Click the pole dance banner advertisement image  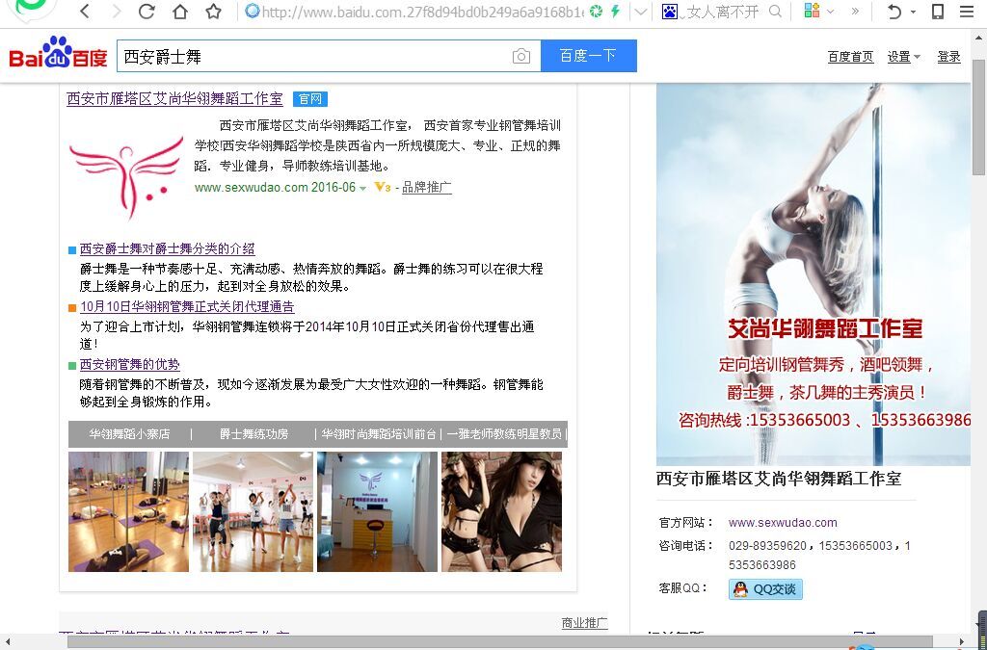[814, 274]
